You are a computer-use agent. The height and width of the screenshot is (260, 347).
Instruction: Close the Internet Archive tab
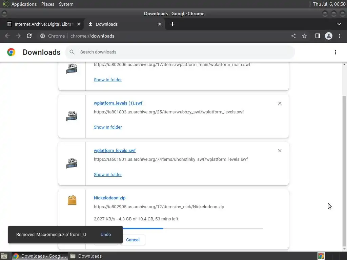(79, 24)
